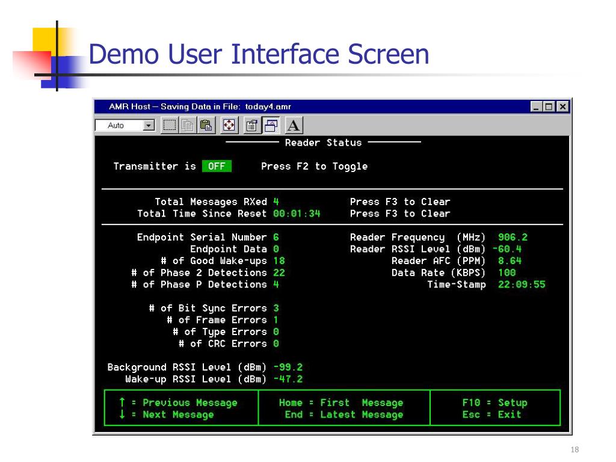The height and width of the screenshot is (462, 616).
Task: Click 'Next Message' down-arrow hint
Action: [166, 414]
